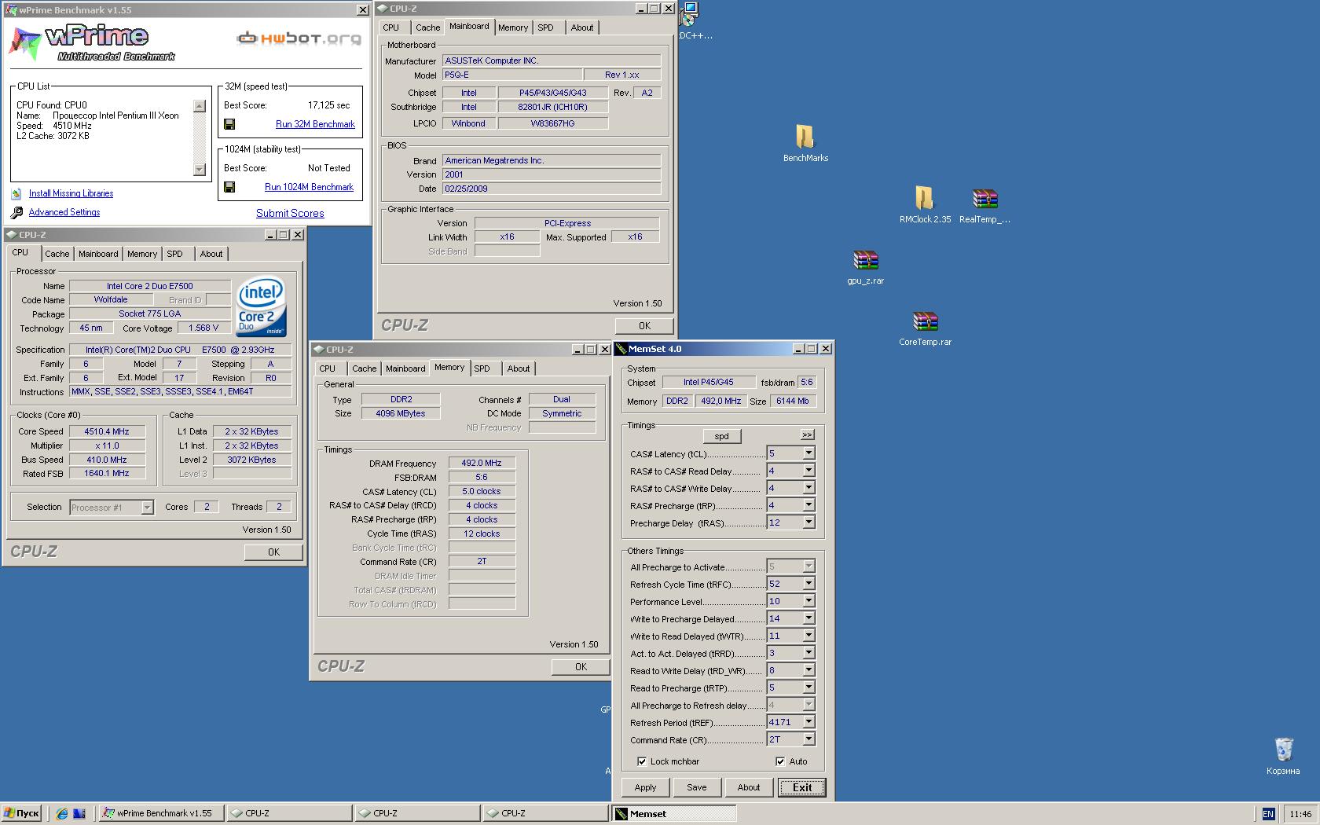This screenshot has width=1320, height=825.
Task: Open the CAS# Latency (tCL) dropdown
Action: (x=808, y=453)
